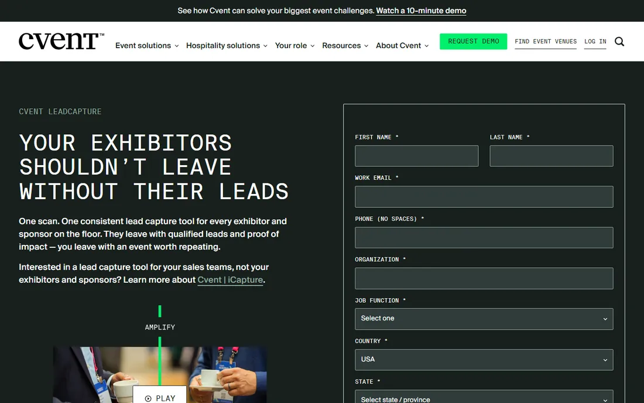
Task: Expand the Your role menu
Action: click(x=295, y=46)
